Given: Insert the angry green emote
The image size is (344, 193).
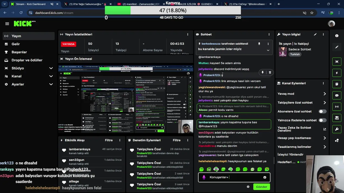Looking at the screenshot, I should 209,169.
